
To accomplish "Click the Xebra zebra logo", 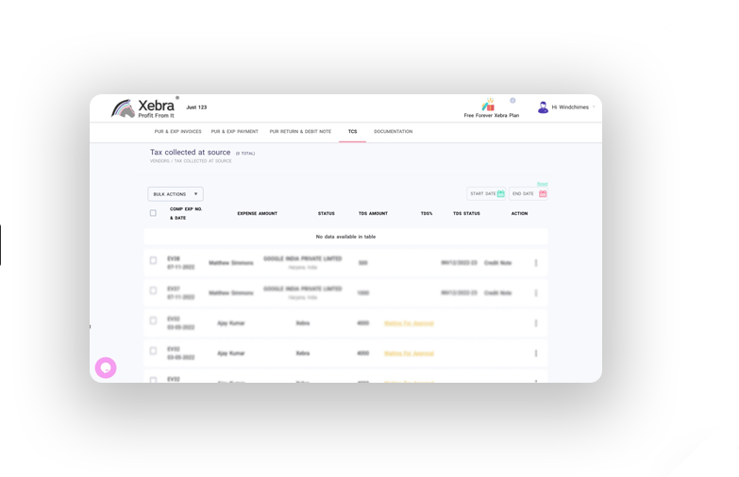I will 124,108.
